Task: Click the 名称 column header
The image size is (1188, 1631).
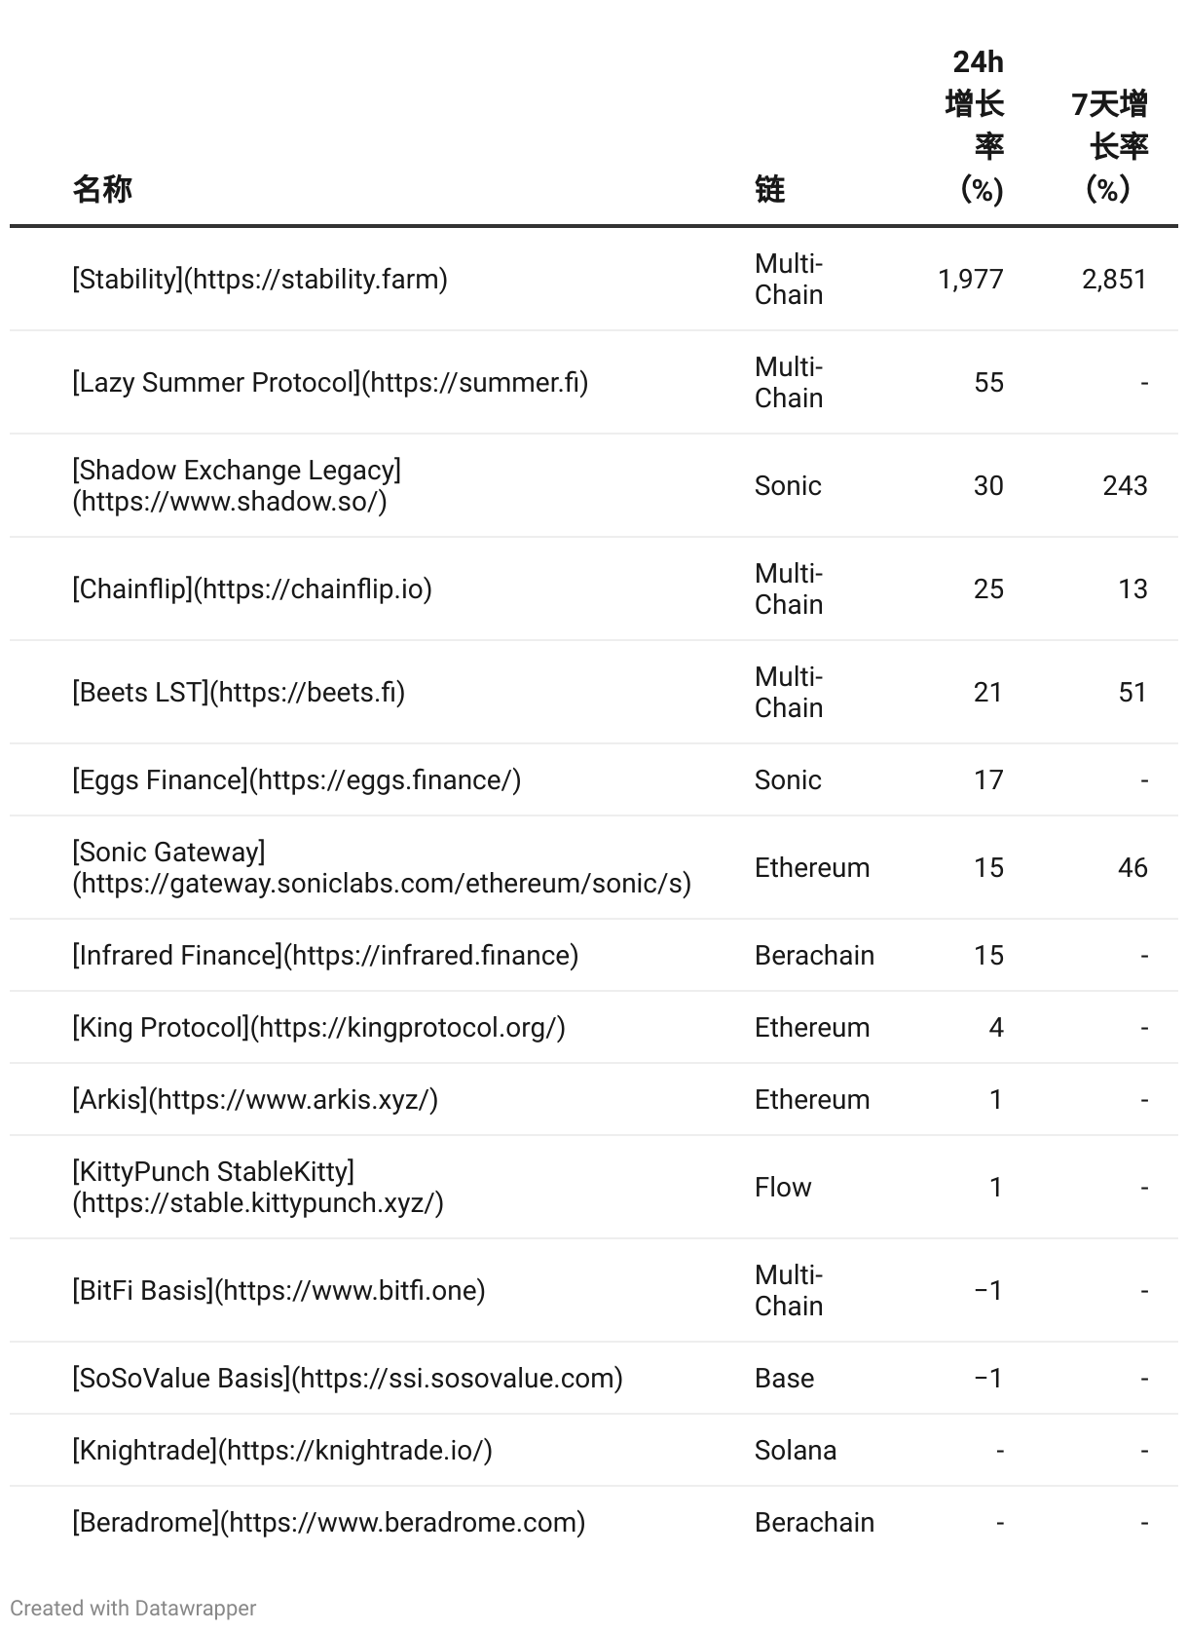Action: [x=102, y=189]
